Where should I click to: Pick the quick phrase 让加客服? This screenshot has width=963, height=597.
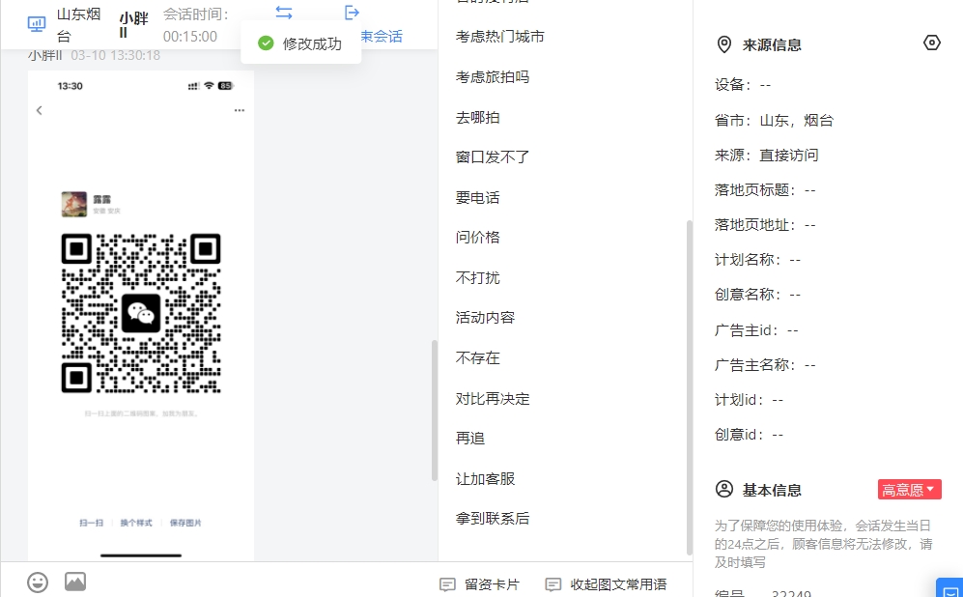point(485,479)
